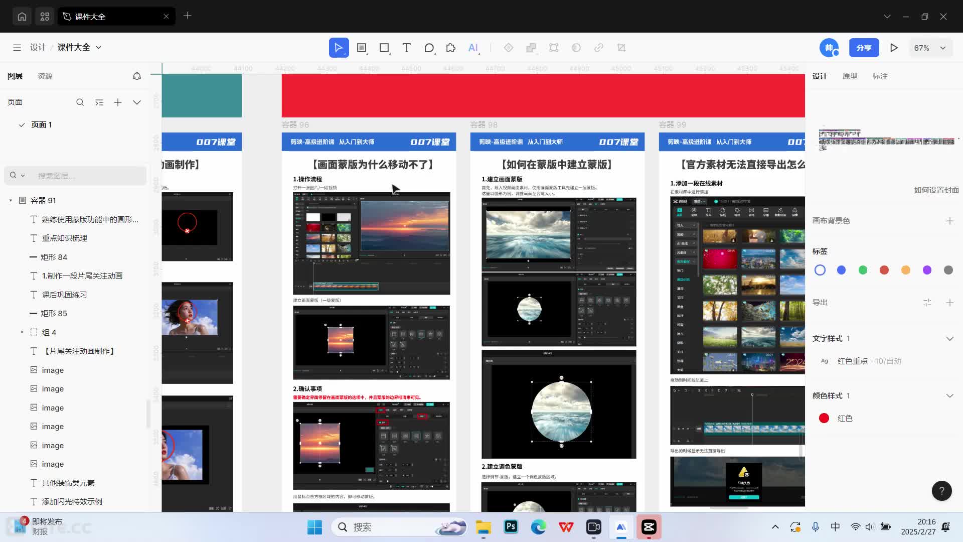Search pages with magnifier icon
963x542 pixels.
[80, 102]
